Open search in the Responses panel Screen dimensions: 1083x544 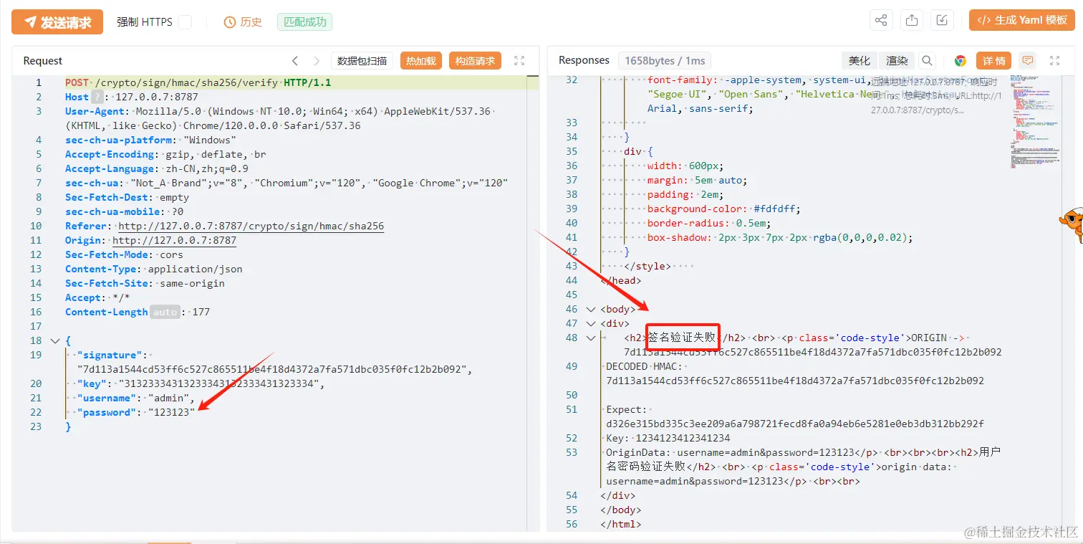(928, 61)
